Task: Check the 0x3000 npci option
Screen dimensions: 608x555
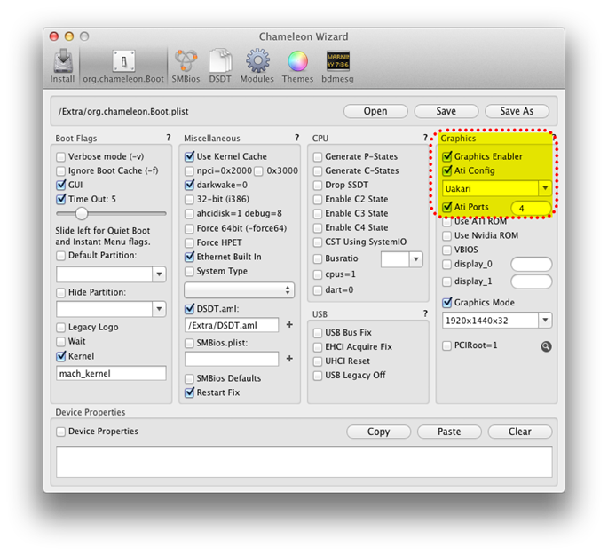Action: point(259,171)
